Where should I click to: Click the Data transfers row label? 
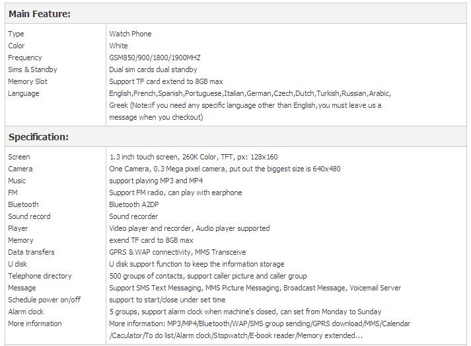(31, 252)
